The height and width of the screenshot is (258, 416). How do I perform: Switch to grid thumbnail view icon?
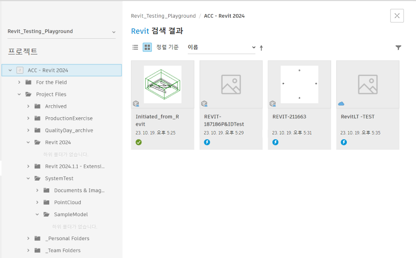click(x=147, y=48)
